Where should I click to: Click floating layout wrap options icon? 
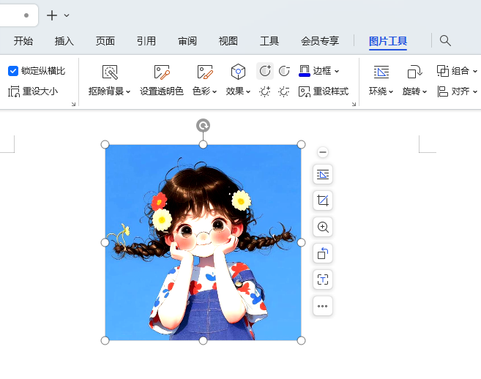[323, 174]
